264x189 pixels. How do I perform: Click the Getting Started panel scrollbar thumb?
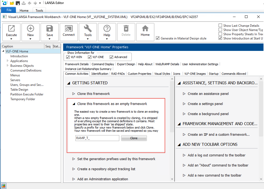point(172,106)
